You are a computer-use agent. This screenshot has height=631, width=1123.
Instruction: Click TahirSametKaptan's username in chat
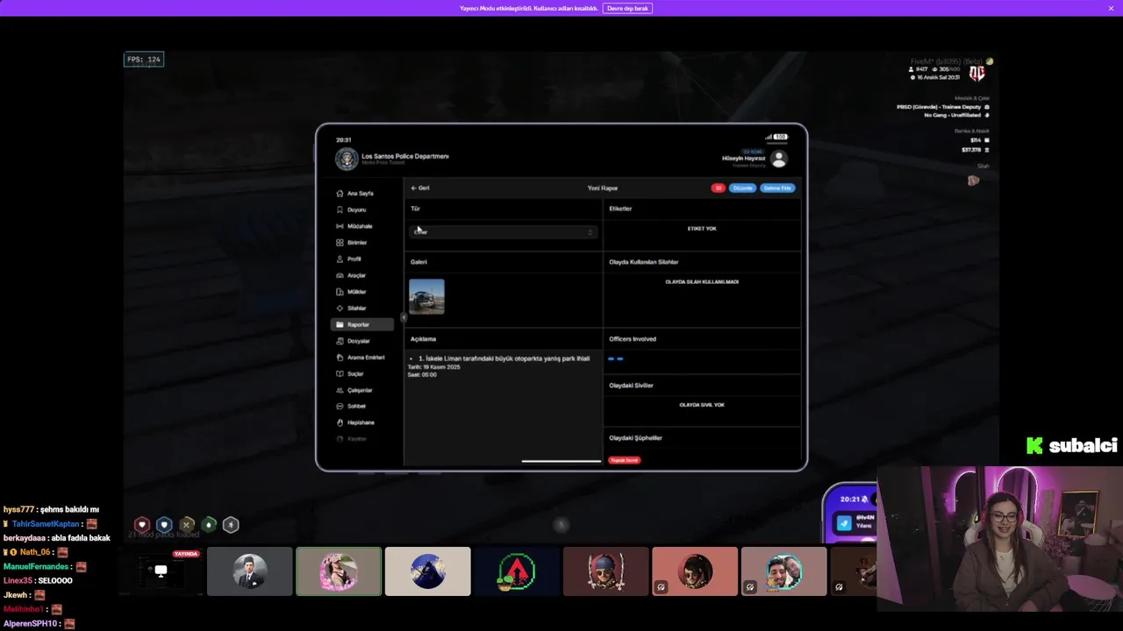46,524
